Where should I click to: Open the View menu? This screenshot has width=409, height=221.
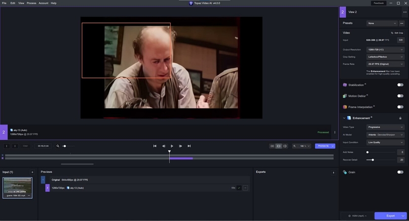(21, 3)
